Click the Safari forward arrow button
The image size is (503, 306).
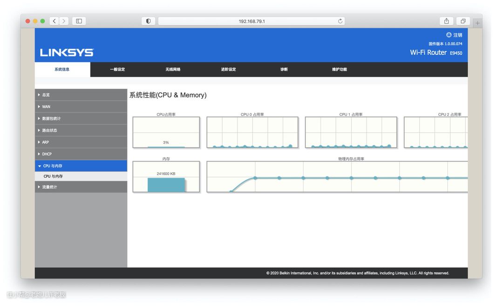64,21
